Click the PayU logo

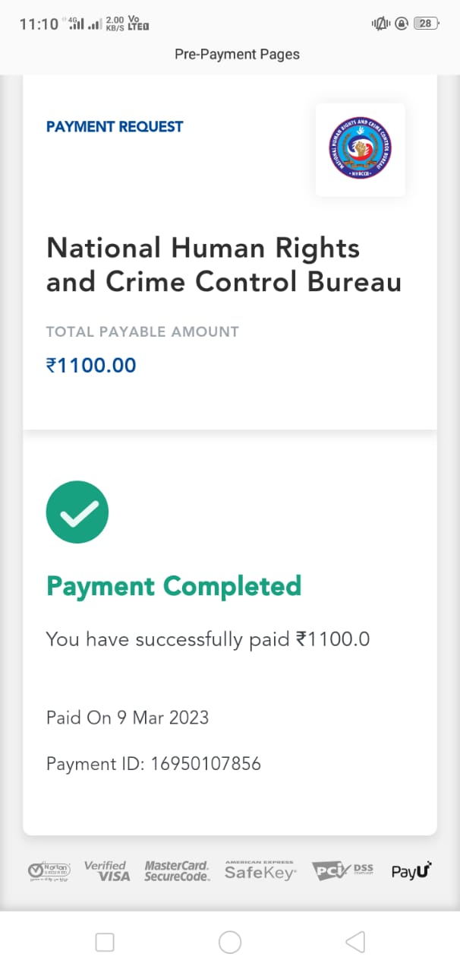tap(411, 871)
